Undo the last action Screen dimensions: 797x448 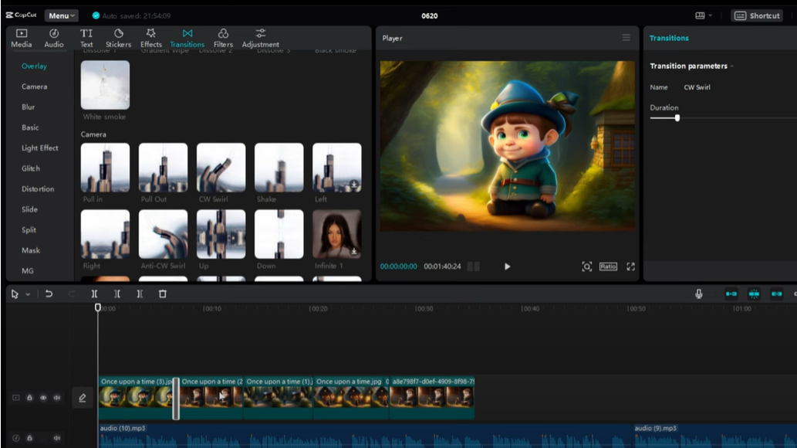49,294
